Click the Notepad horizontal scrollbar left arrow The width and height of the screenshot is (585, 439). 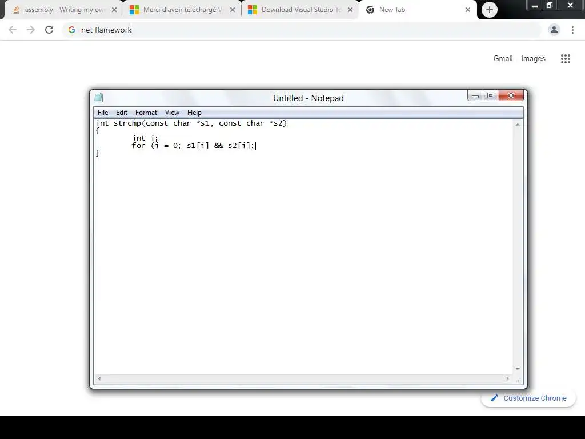tap(99, 378)
